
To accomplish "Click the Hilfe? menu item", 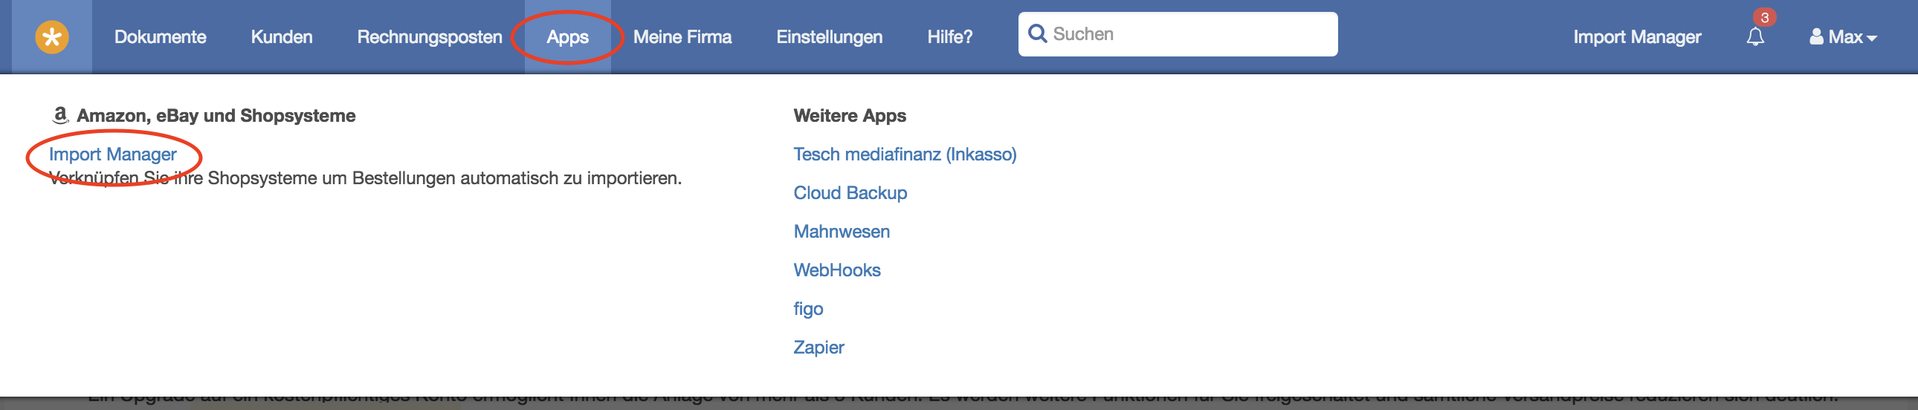I will [x=949, y=36].
